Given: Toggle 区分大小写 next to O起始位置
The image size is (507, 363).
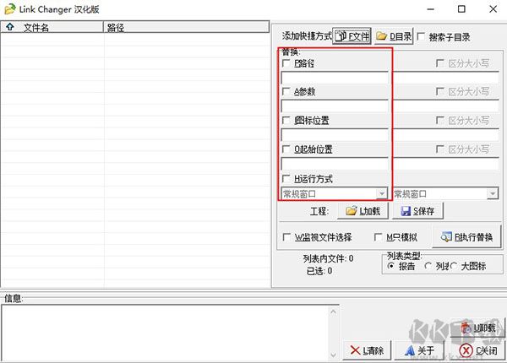Looking at the screenshot, I should [439, 149].
